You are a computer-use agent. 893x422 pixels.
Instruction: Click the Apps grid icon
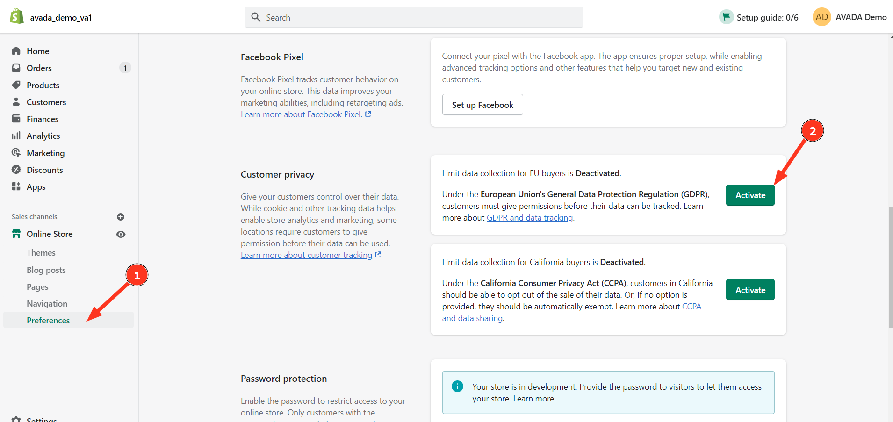coord(16,186)
